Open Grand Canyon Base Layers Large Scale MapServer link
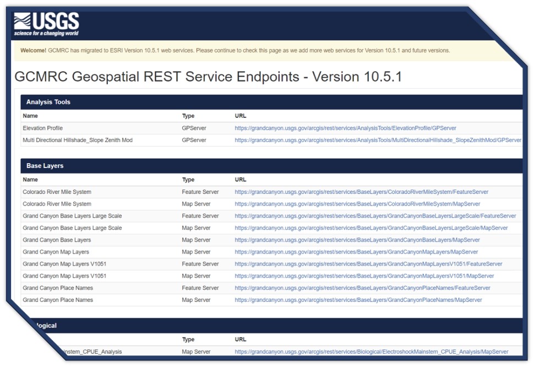 point(371,228)
